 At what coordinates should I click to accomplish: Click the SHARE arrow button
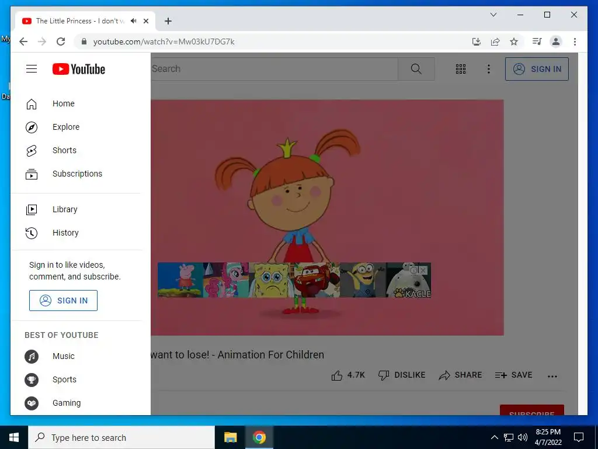click(460, 375)
